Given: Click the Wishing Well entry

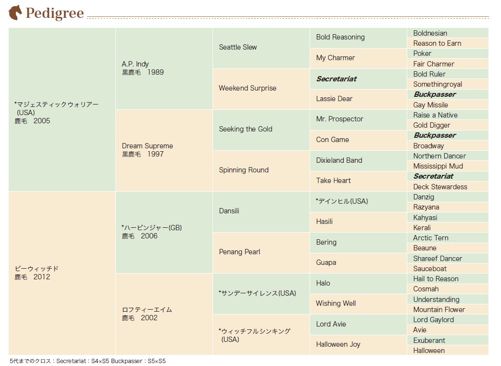Looking at the screenshot, I should pyautogui.click(x=358, y=304).
